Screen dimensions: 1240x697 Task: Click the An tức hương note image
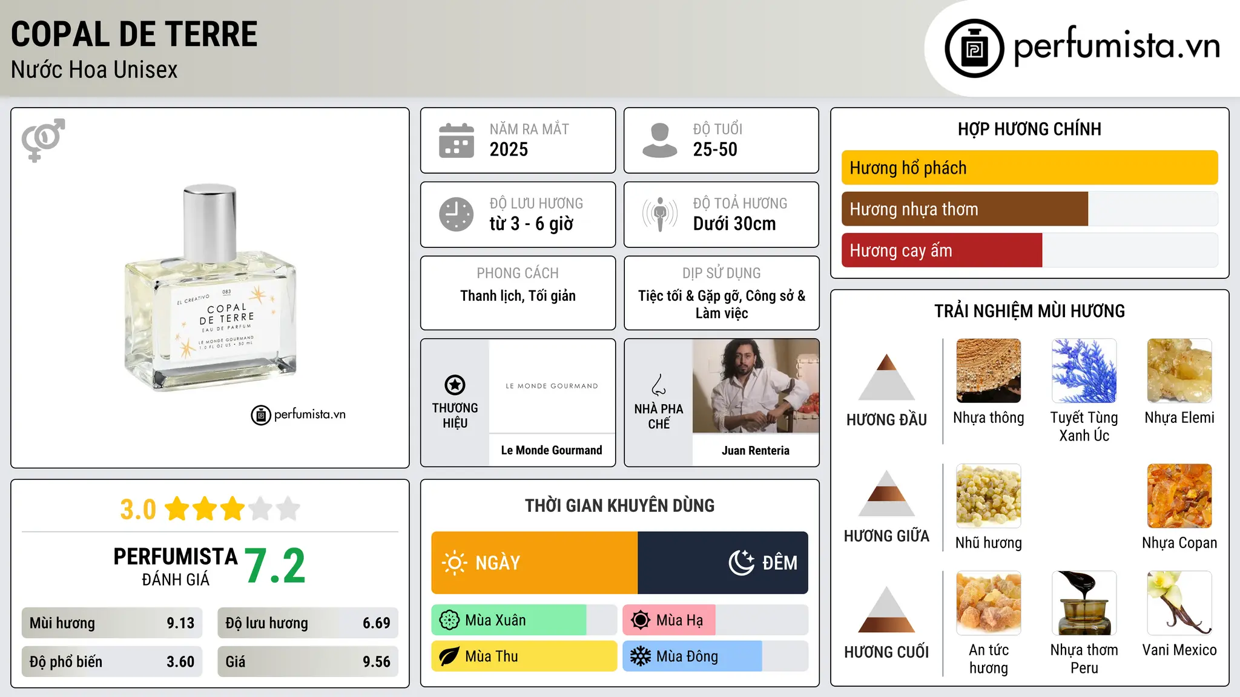tap(989, 603)
